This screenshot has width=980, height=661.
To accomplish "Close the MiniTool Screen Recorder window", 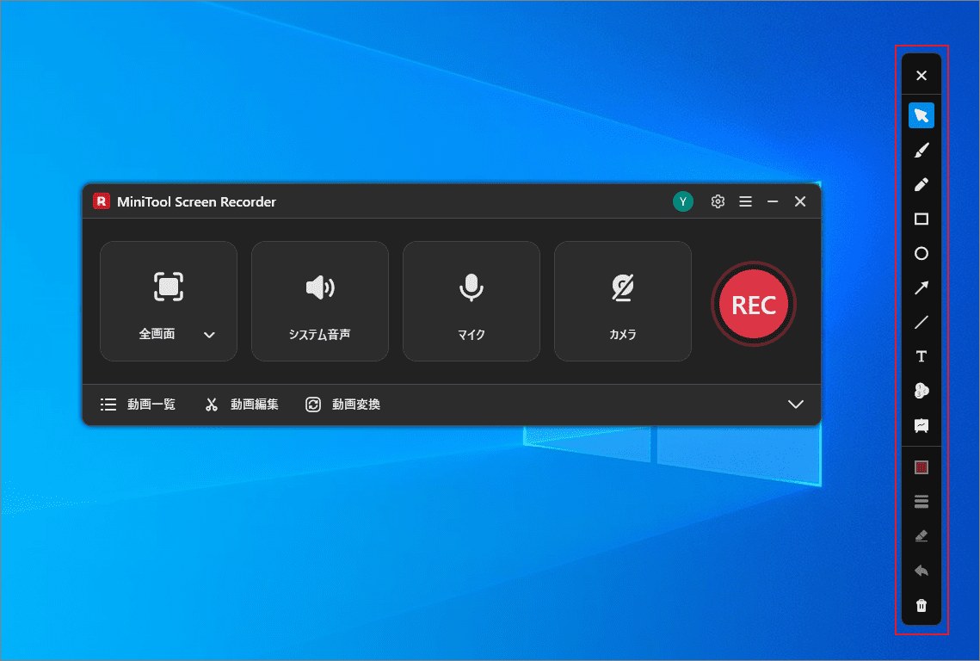I will (800, 201).
